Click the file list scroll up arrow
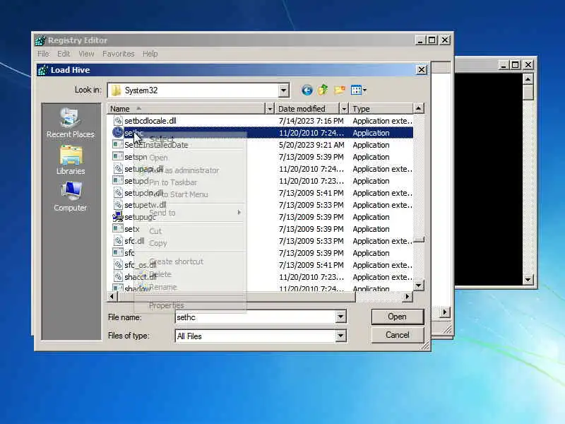 [418, 108]
